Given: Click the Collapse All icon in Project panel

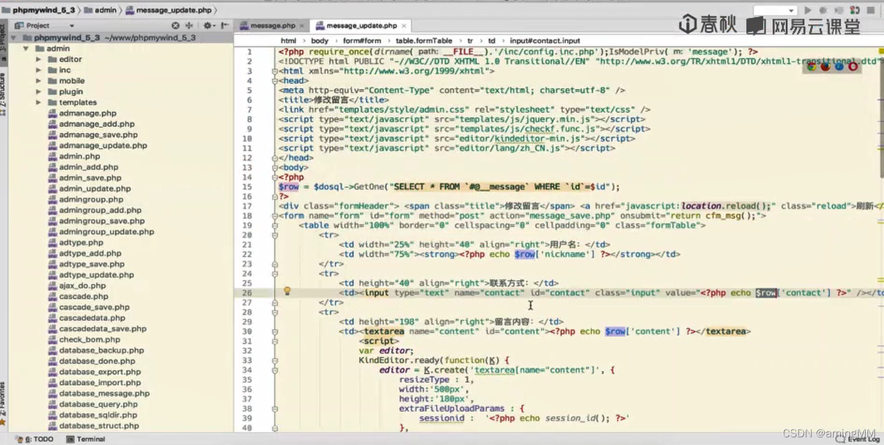Looking at the screenshot, I should 190,25.
